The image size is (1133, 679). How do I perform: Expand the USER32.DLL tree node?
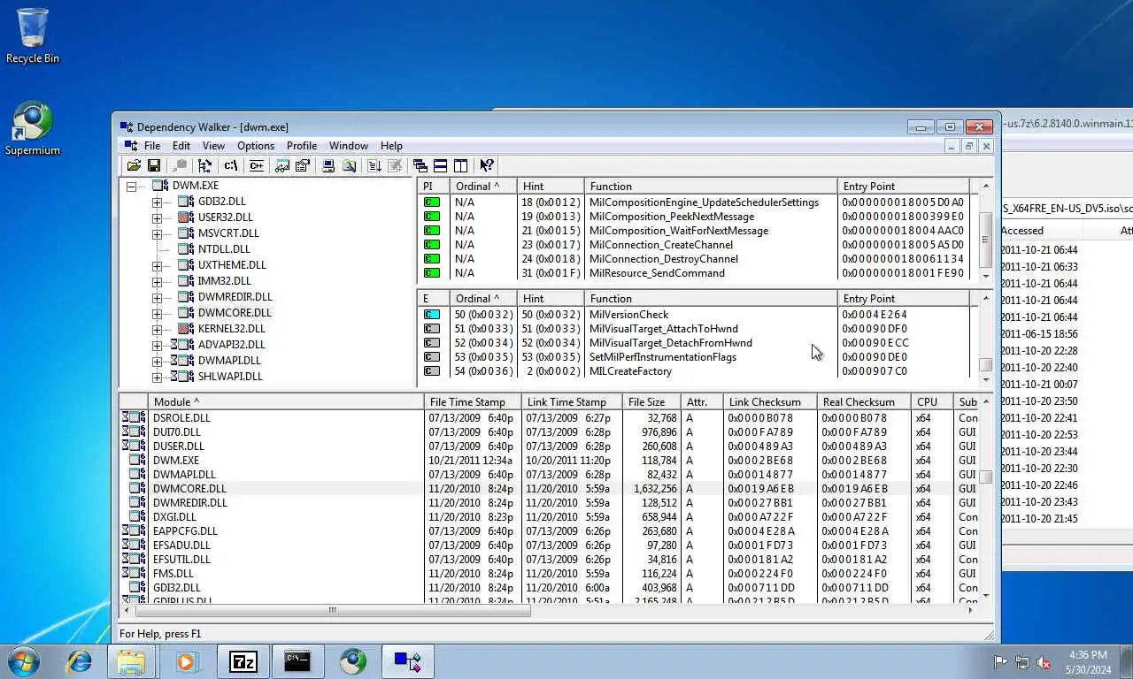click(158, 218)
